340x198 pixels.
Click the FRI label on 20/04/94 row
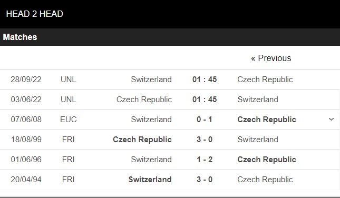pos(69,180)
